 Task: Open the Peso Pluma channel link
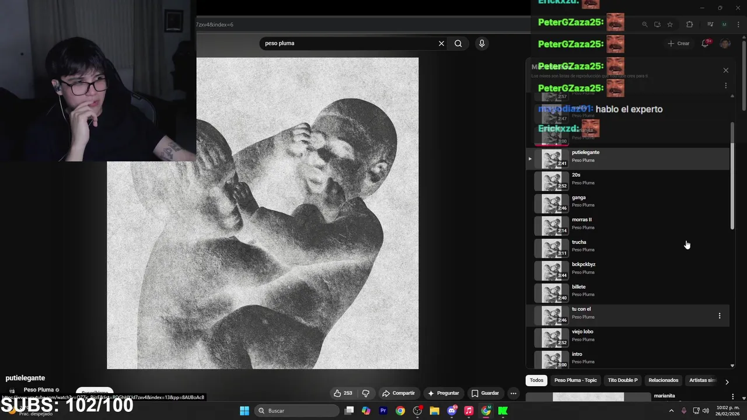tap(39, 390)
